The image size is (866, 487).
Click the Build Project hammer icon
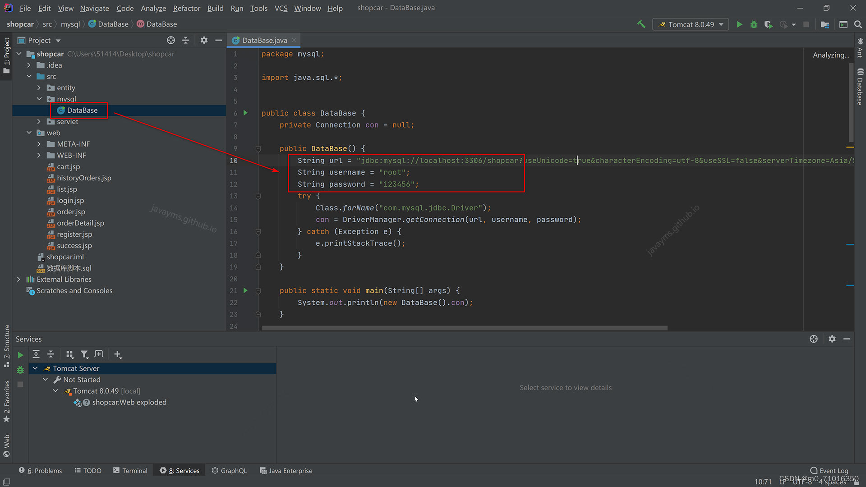click(641, 24)
